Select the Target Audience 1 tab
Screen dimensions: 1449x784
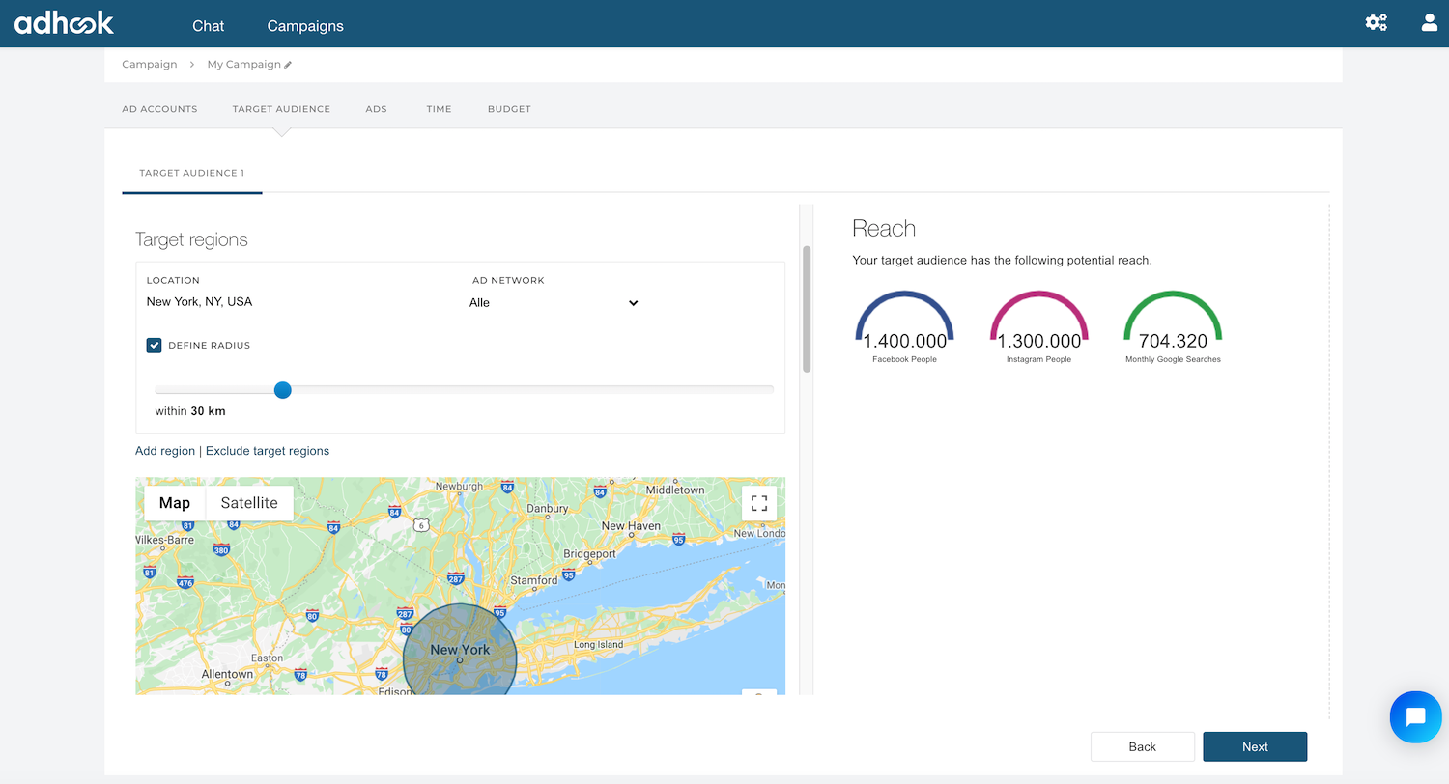(x=192, y=173)
